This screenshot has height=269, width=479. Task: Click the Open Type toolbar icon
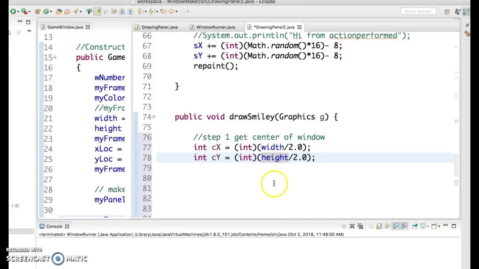coord(59,11)
